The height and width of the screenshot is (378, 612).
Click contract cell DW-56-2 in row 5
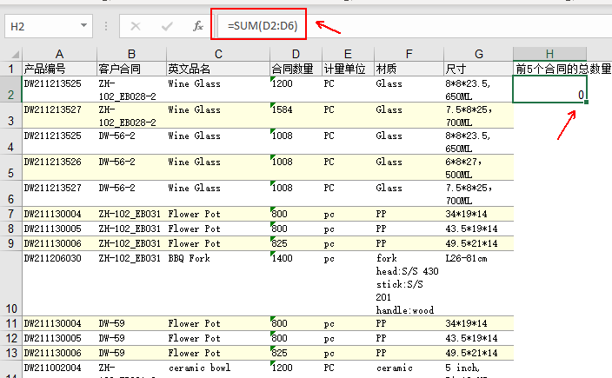point(131,168)
